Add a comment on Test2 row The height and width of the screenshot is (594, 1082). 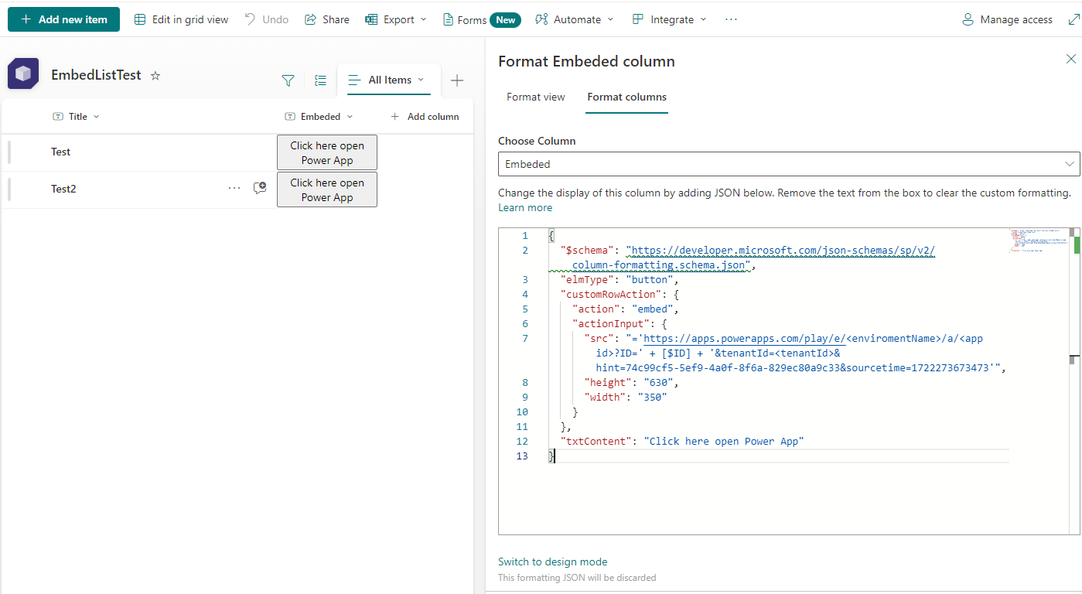[x=260, y=188]
